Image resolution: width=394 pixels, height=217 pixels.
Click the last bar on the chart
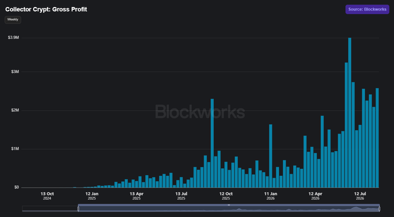pyautogui.click(x=377, y=138)
